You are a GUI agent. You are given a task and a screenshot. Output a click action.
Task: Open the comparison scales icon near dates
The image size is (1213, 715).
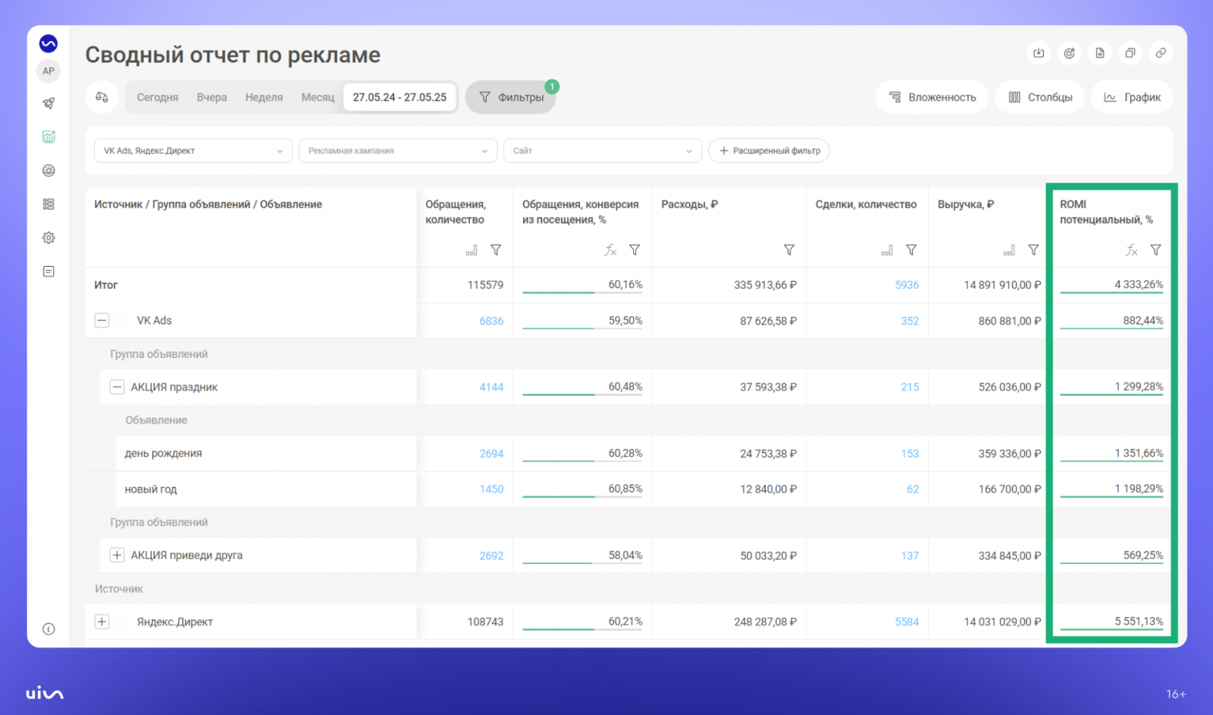point(102,97)
